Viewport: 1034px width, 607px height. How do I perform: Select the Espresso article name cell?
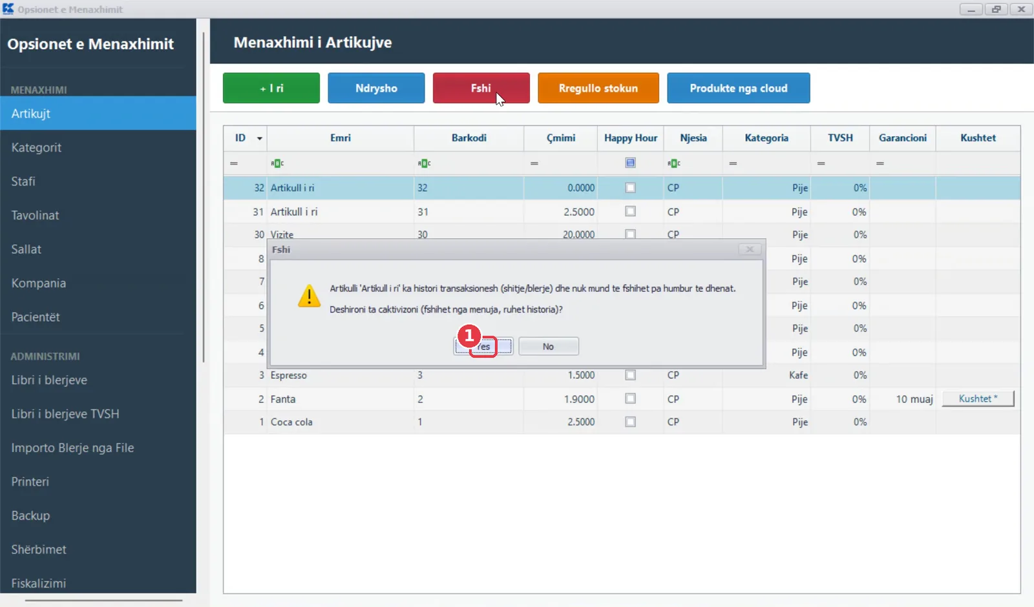pyautogui.click(x=341, y=375)
